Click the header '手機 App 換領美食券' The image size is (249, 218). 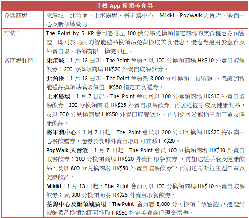(x=124, y=6)
